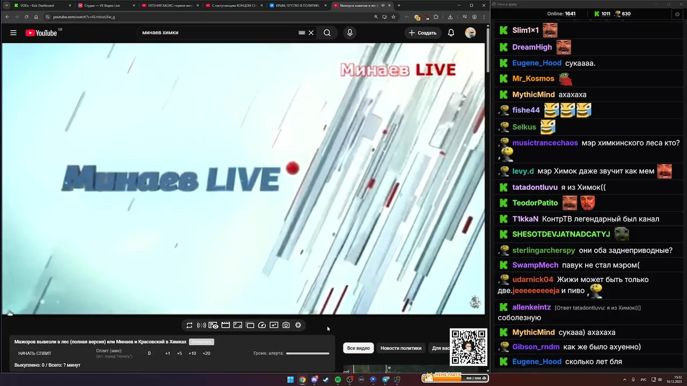Add +20 minutes to the split
Image resolution: width=687 pixels, height=386 pixels.
point(206,353)
